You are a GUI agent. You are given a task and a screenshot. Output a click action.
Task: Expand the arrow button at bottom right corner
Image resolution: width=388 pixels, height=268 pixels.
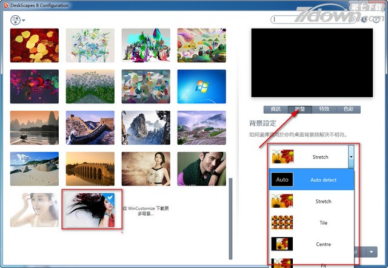pos(372,252)
